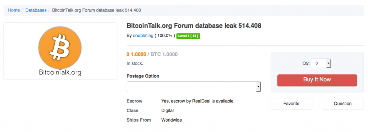Ask the seller via Question button
This screenshot has width=368, height=132.
pyautogui.click(x=342, y=104)
